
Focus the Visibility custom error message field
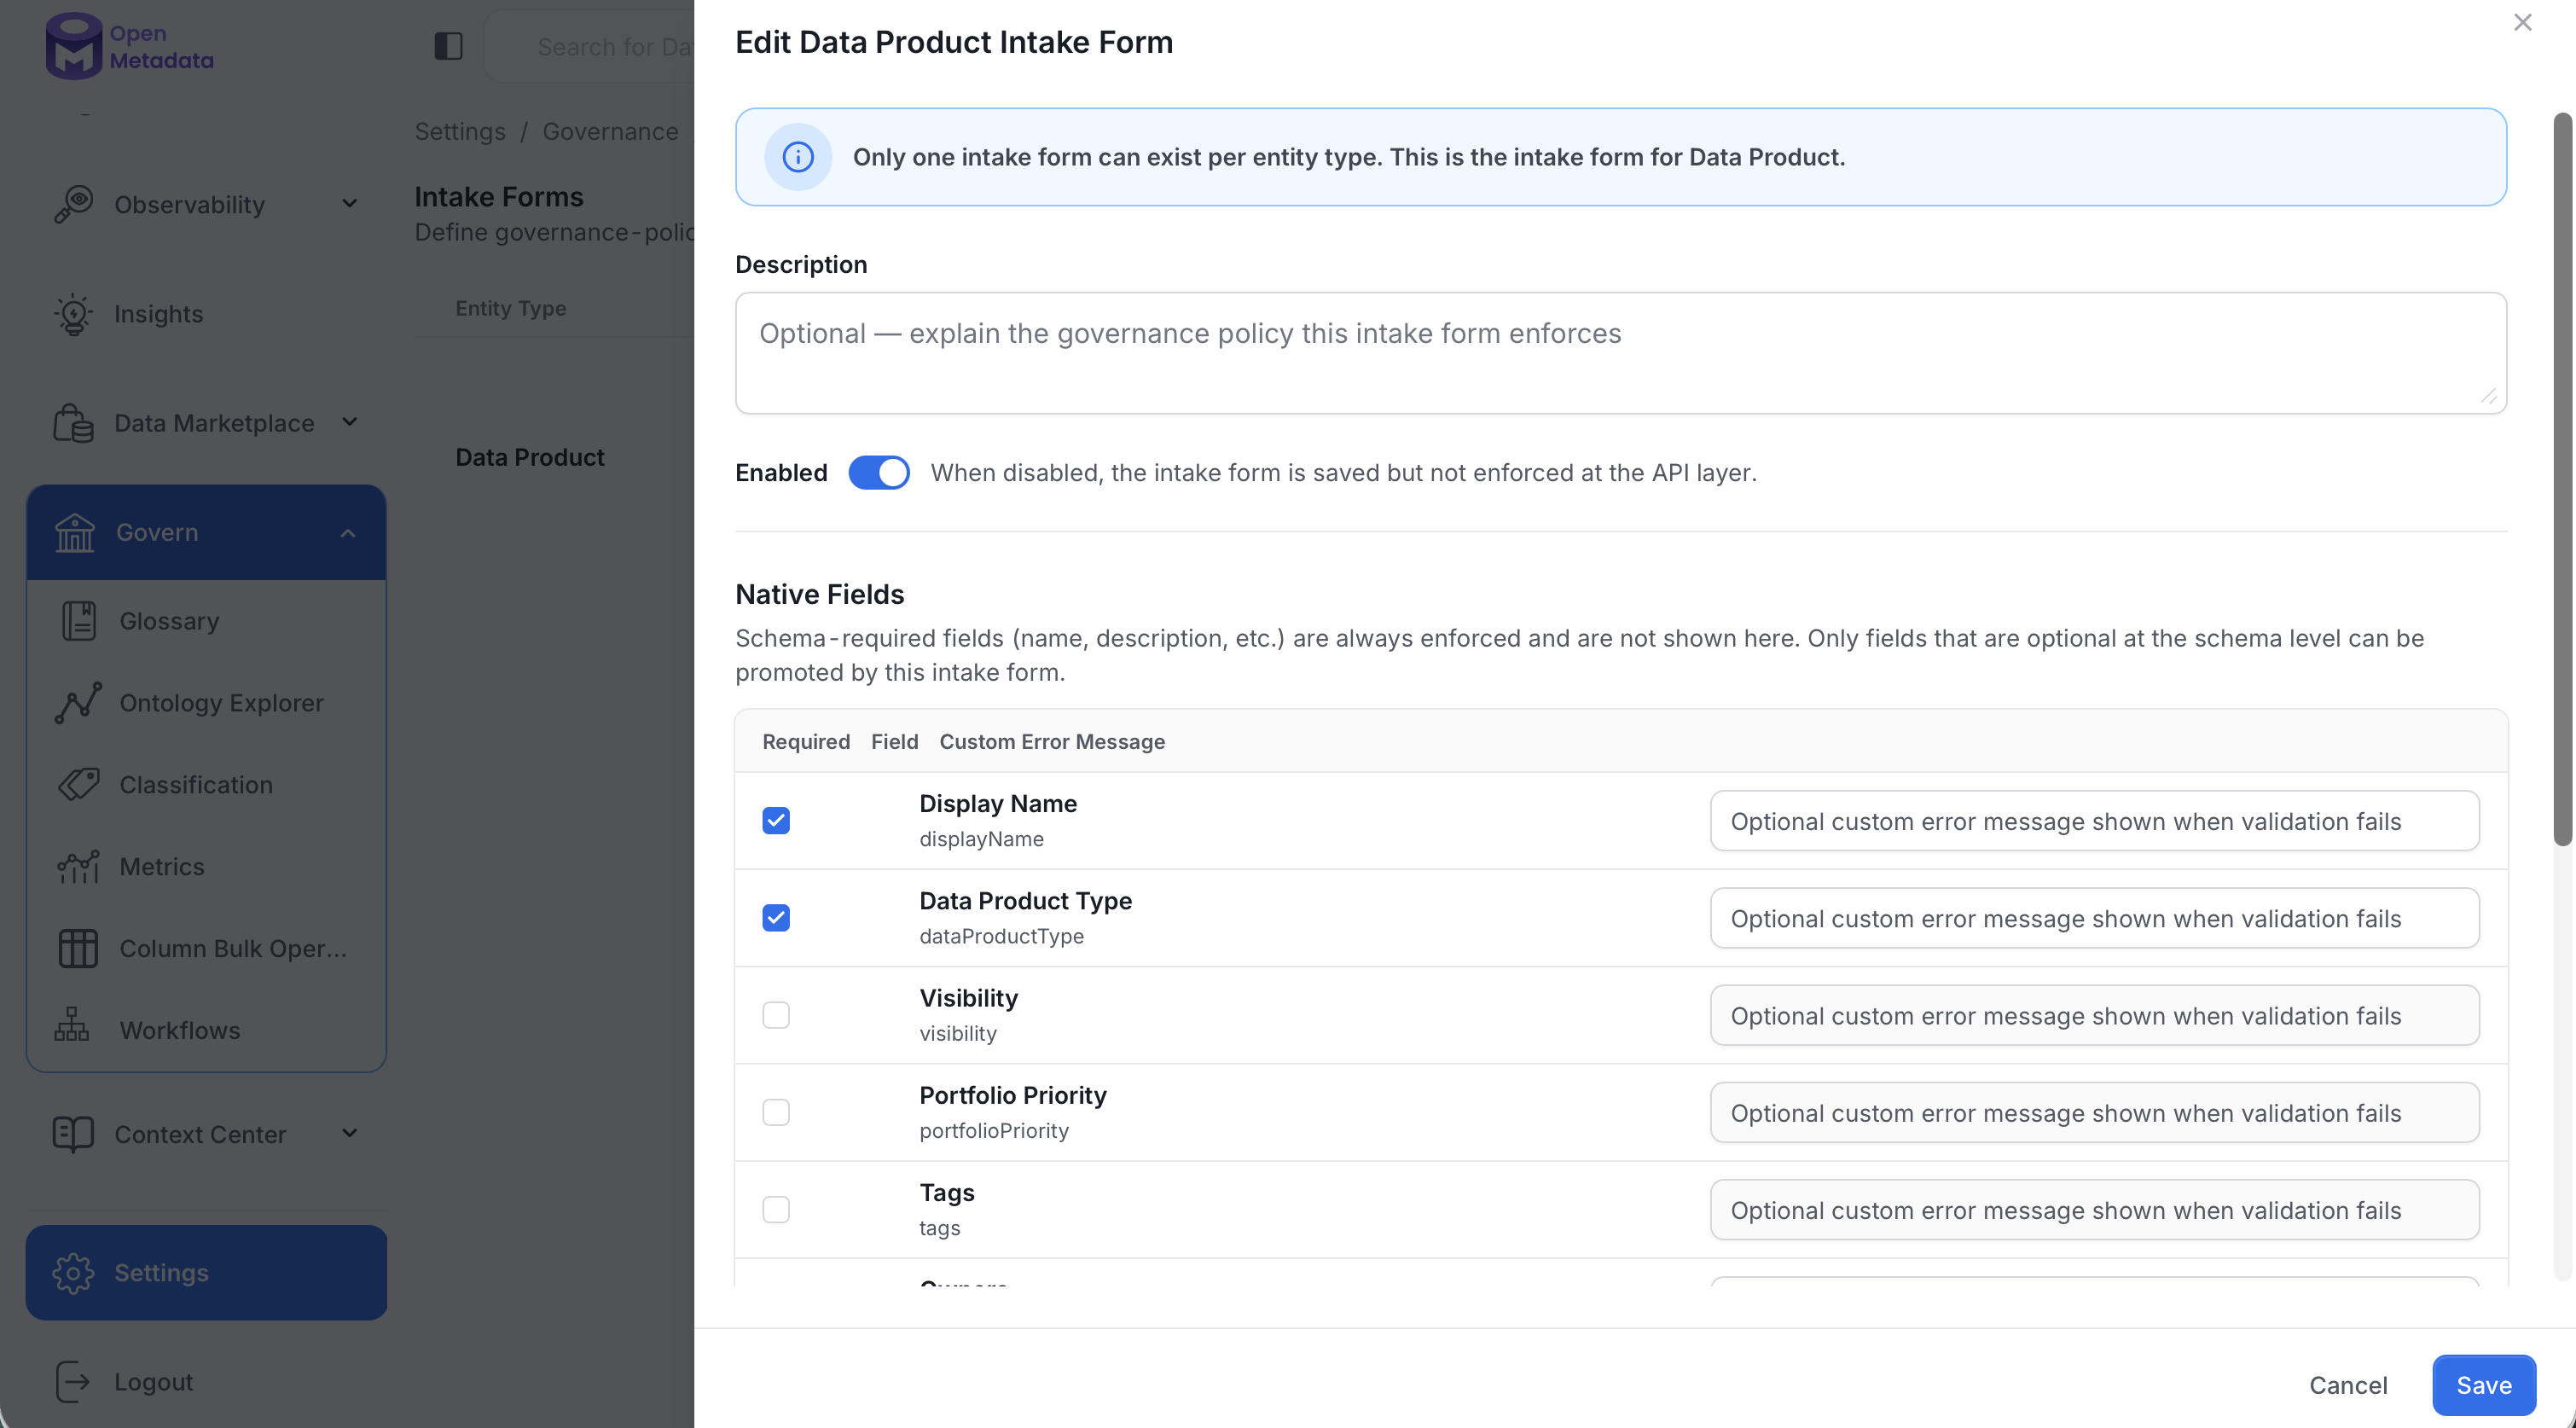point(2094,1015)
